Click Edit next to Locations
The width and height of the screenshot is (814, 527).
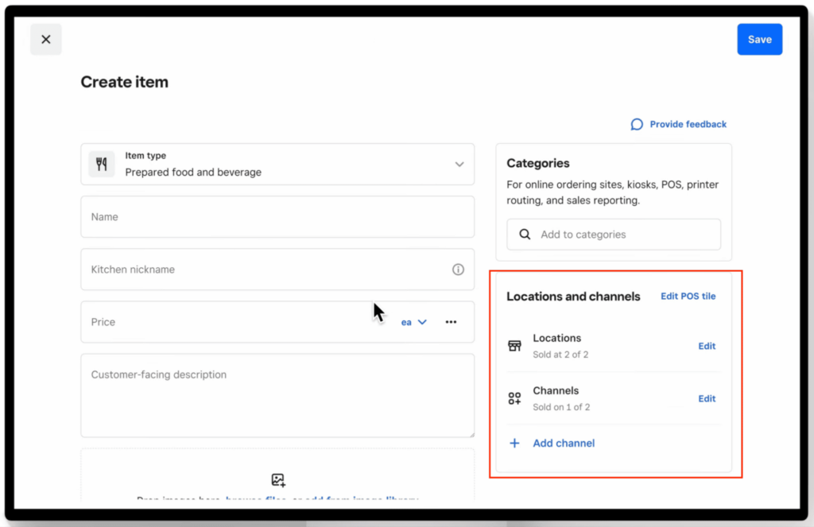tap(707, 345)
